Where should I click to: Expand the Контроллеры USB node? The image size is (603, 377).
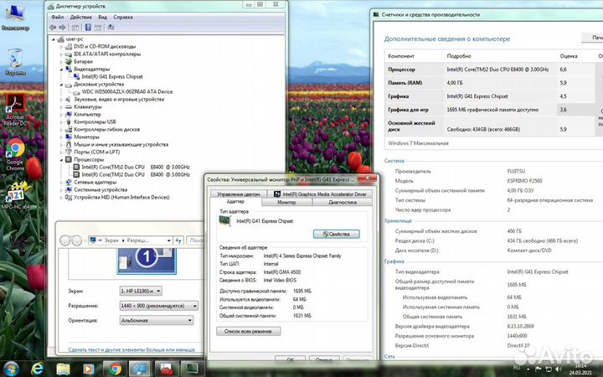61,122
